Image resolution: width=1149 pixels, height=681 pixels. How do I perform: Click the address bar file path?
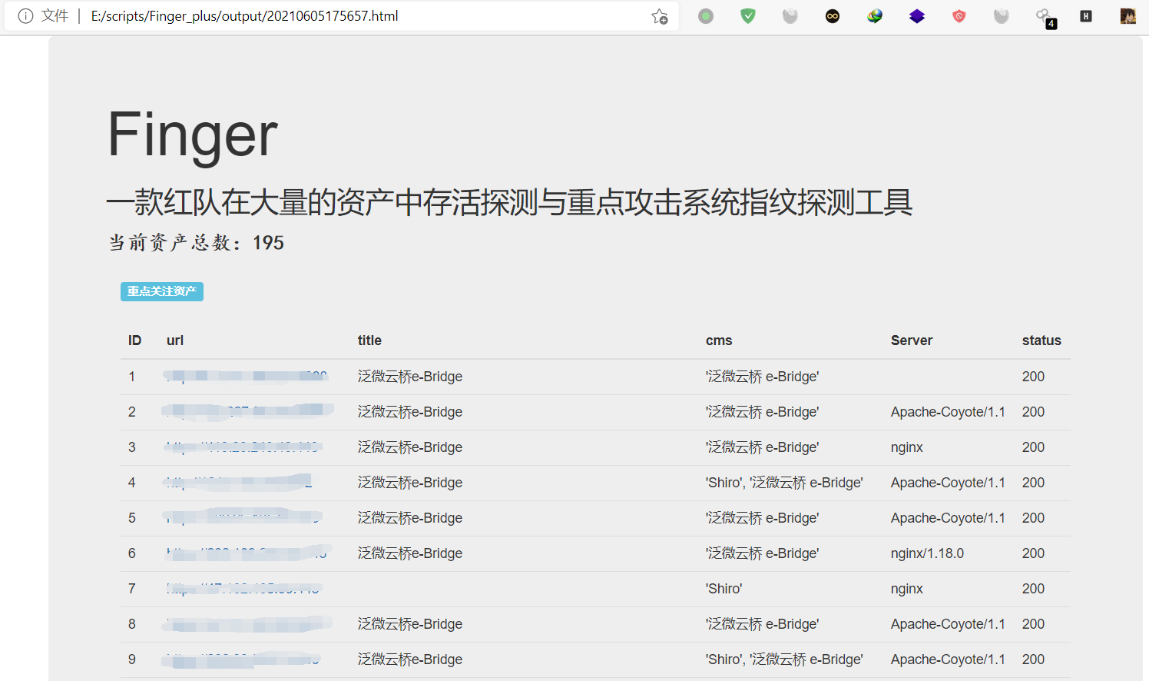click(x=244, y=16)
